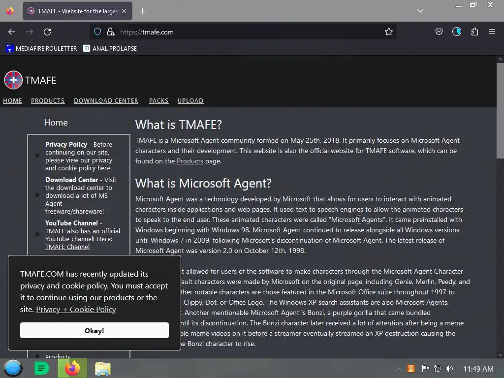
Task: Show hidden tray icons chevron
Action: [398, 369]
